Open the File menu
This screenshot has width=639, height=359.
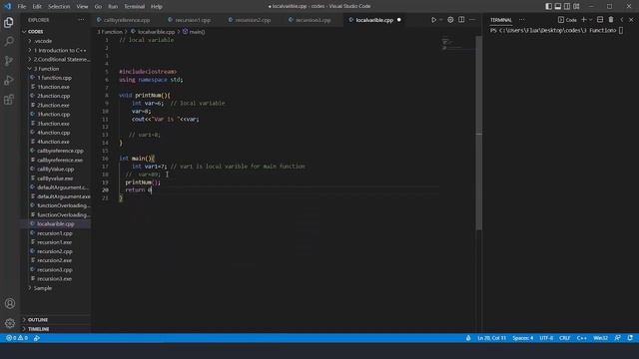pos(22,7)
